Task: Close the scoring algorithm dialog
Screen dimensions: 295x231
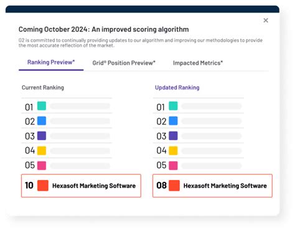Action: [266, 20]
